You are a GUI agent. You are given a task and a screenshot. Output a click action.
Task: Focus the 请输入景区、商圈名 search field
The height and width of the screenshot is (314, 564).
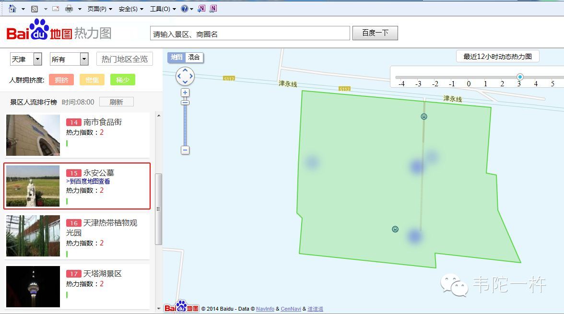[250, 34]
